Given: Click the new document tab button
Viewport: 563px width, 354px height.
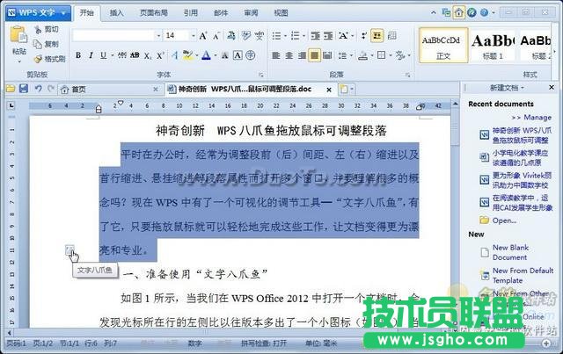Looking at the screenshot, I should [344, 89].
